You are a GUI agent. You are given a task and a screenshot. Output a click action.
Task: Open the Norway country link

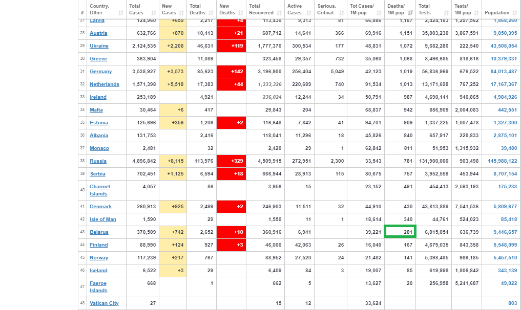(x=99, y=257)
